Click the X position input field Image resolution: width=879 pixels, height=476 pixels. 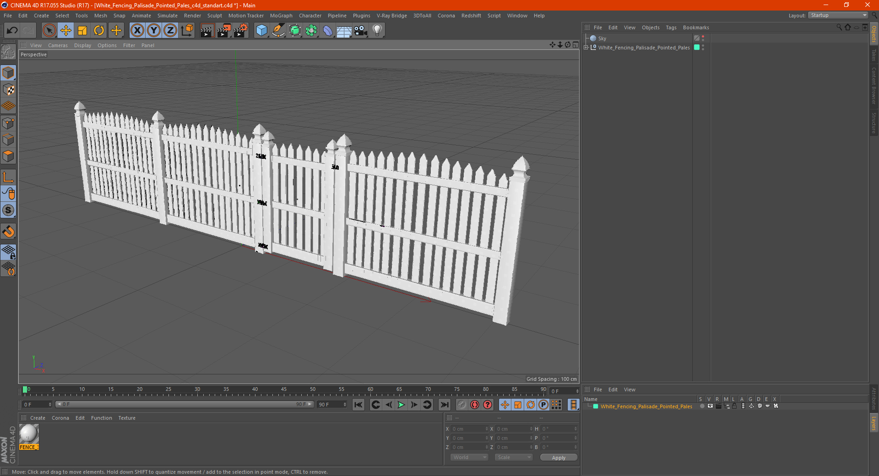(468, 429)
